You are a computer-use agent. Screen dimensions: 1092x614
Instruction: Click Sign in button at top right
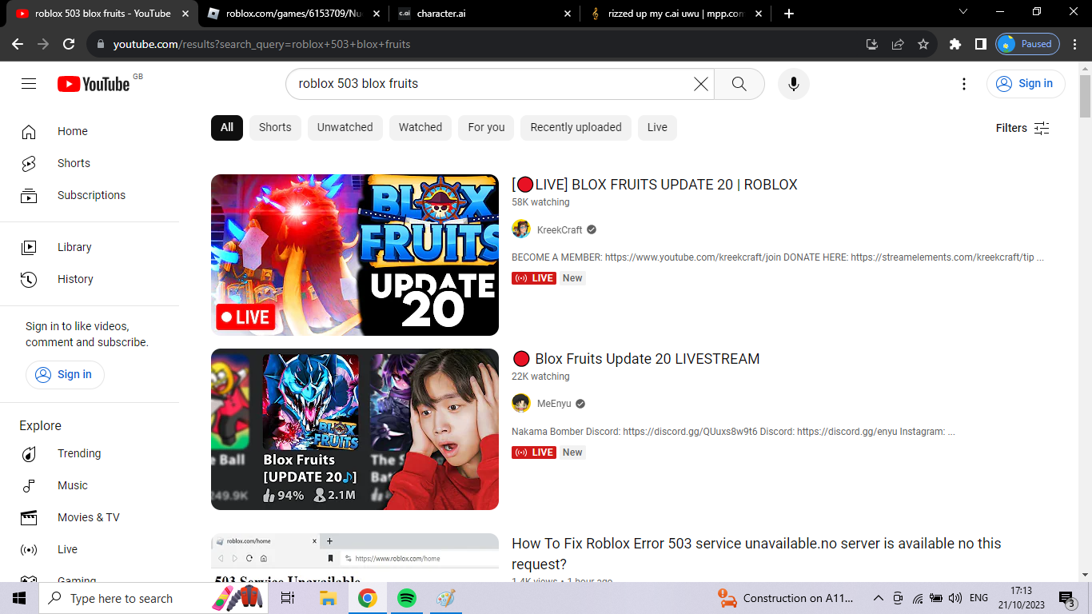point(1026,84)
